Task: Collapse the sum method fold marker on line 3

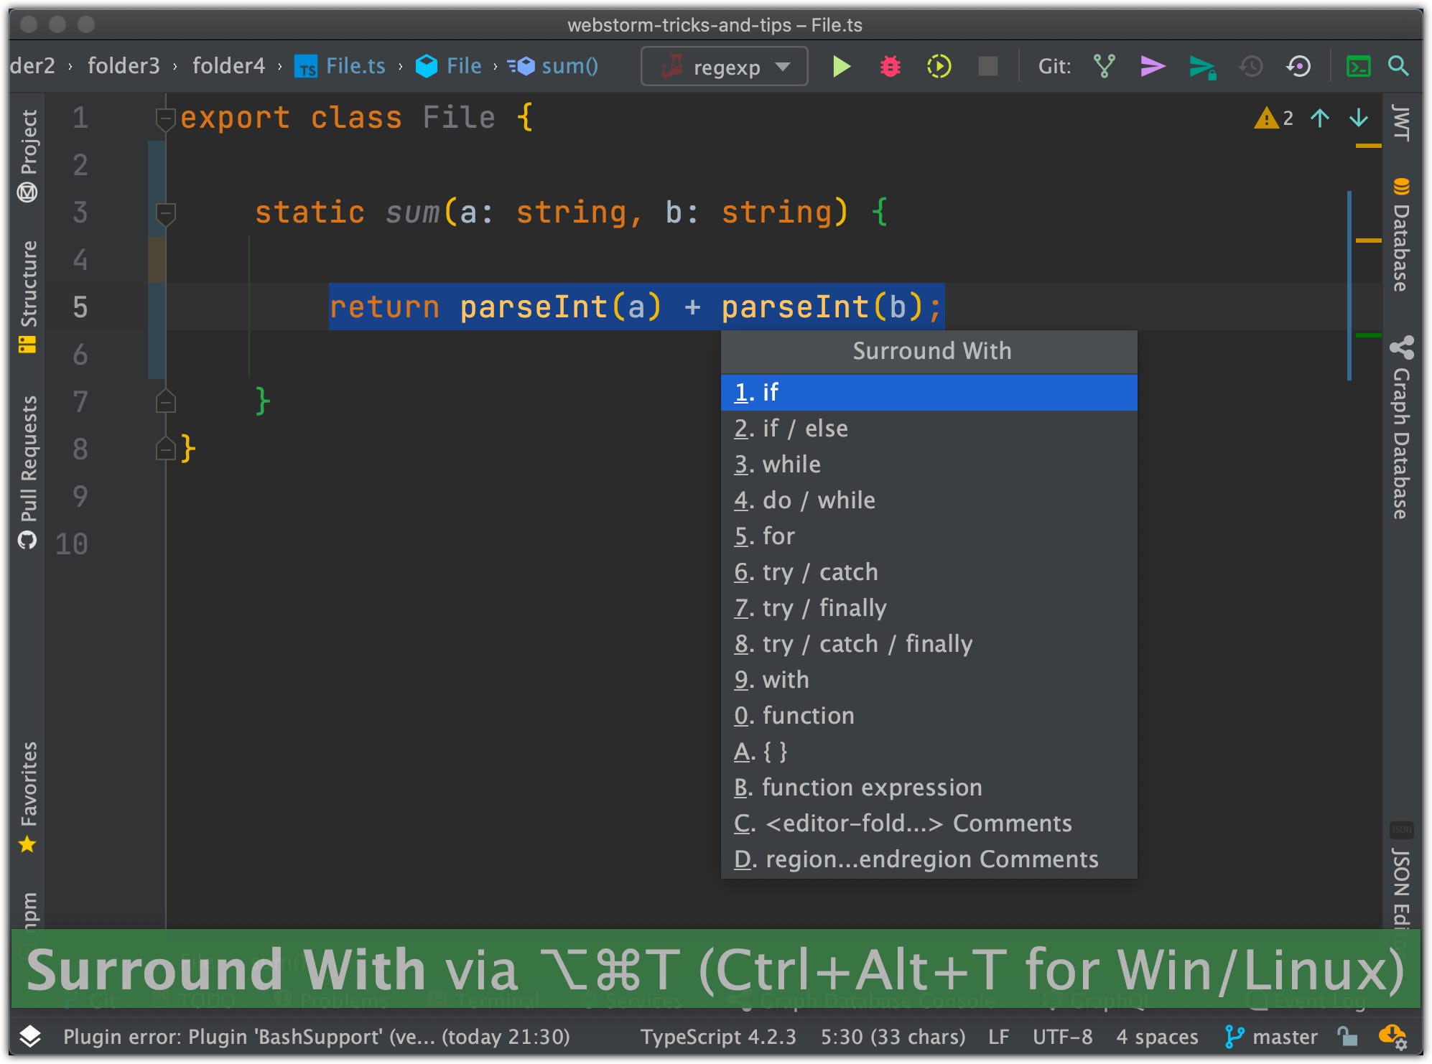Action: point(165,213)
